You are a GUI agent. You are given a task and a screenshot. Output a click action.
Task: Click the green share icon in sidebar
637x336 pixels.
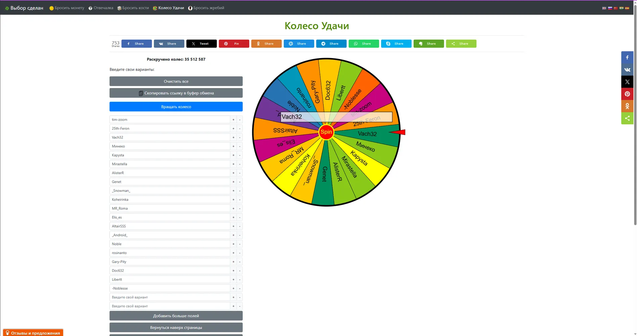[627, 118]
